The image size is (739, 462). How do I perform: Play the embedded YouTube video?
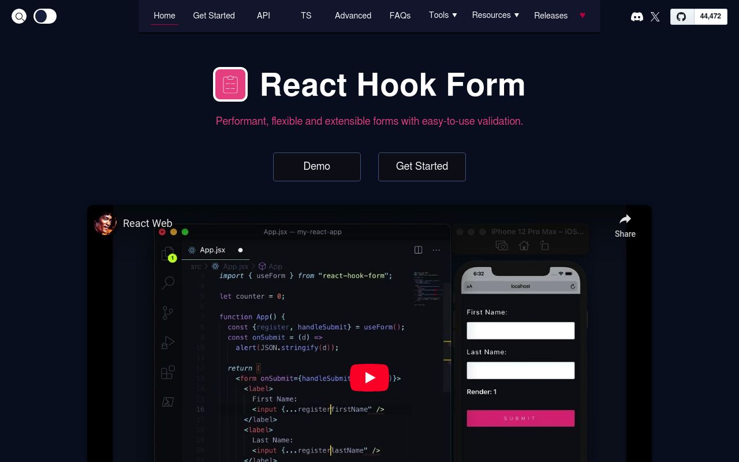point(369,378)
